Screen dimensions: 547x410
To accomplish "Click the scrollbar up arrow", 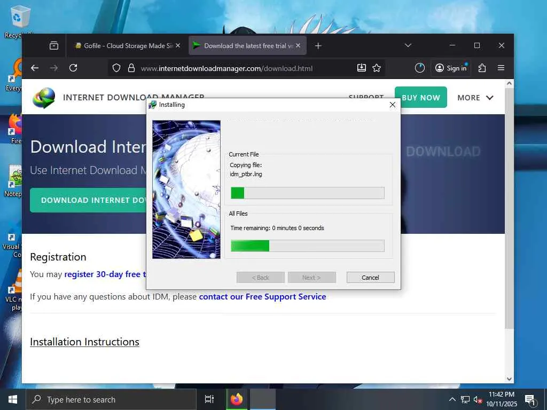I will click(x=509, y=83).
